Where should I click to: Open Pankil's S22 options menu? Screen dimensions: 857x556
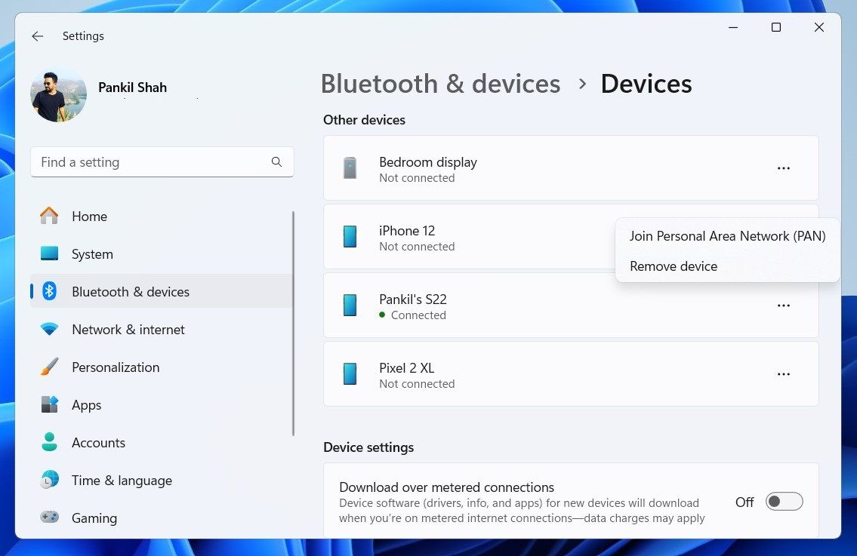click(784, 305)
